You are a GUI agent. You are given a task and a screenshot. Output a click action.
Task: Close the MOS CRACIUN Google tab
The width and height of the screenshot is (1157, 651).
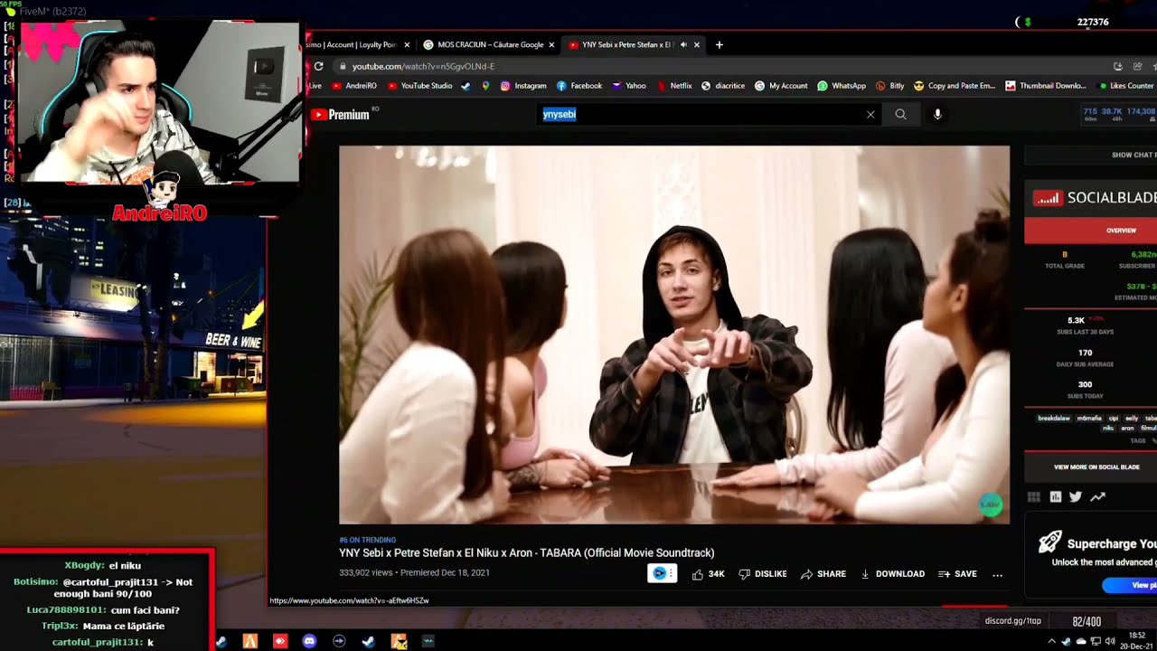pos(551,44)
